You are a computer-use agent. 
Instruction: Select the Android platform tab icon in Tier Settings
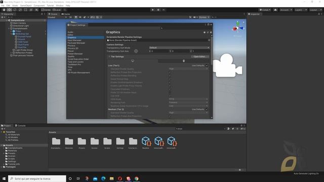184,61
